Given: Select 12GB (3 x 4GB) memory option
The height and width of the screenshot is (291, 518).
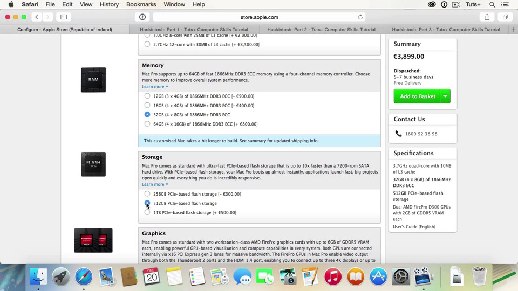Looking at the screenshot, I should coord(147,96).
